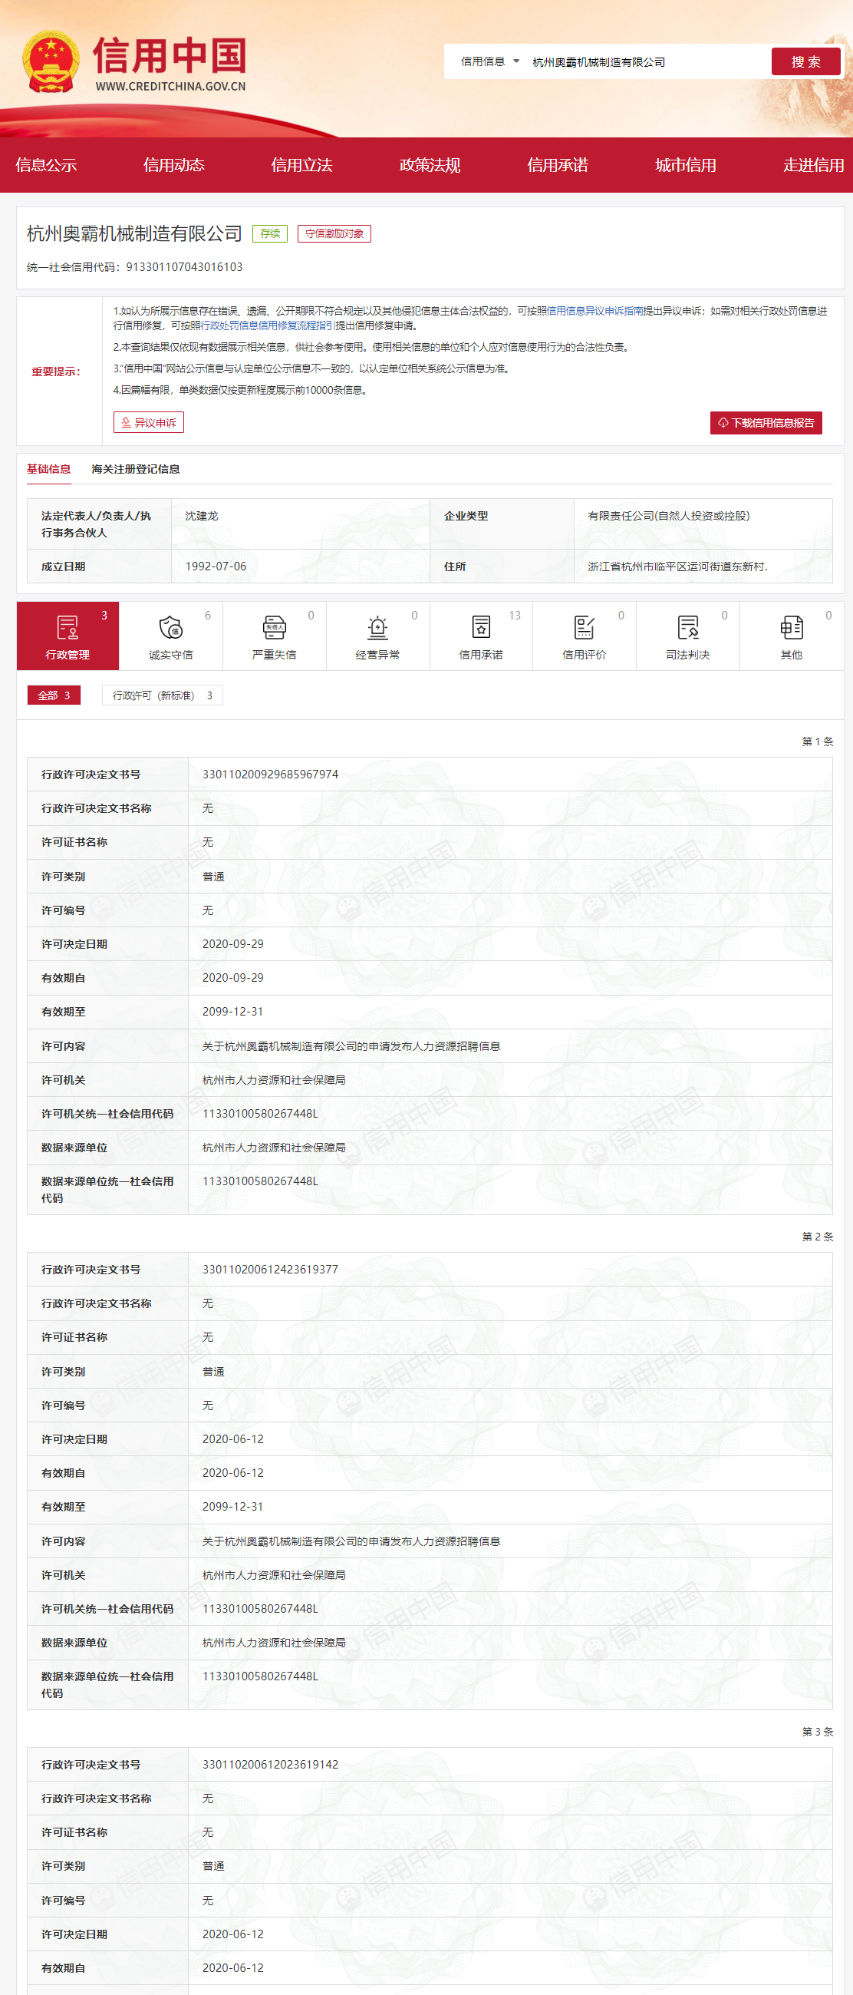The height and width of the screenshot is (1995, 853).
Task: Click the download icon in the report button
Action: coord(723,423)
